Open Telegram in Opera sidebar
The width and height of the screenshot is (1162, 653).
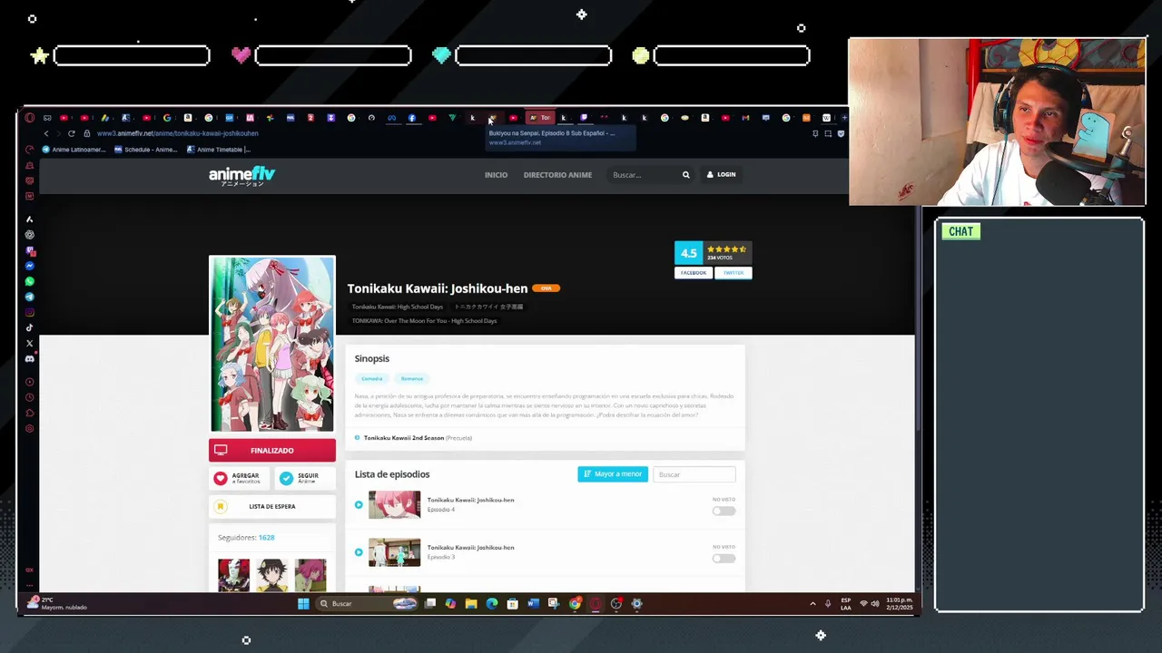pos(29,297)
